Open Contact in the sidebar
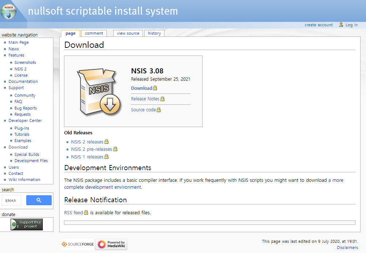366x253 pixels. [x=16, y=173]
